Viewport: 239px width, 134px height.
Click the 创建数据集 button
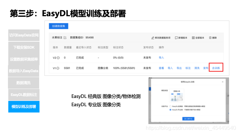[58, 26]
